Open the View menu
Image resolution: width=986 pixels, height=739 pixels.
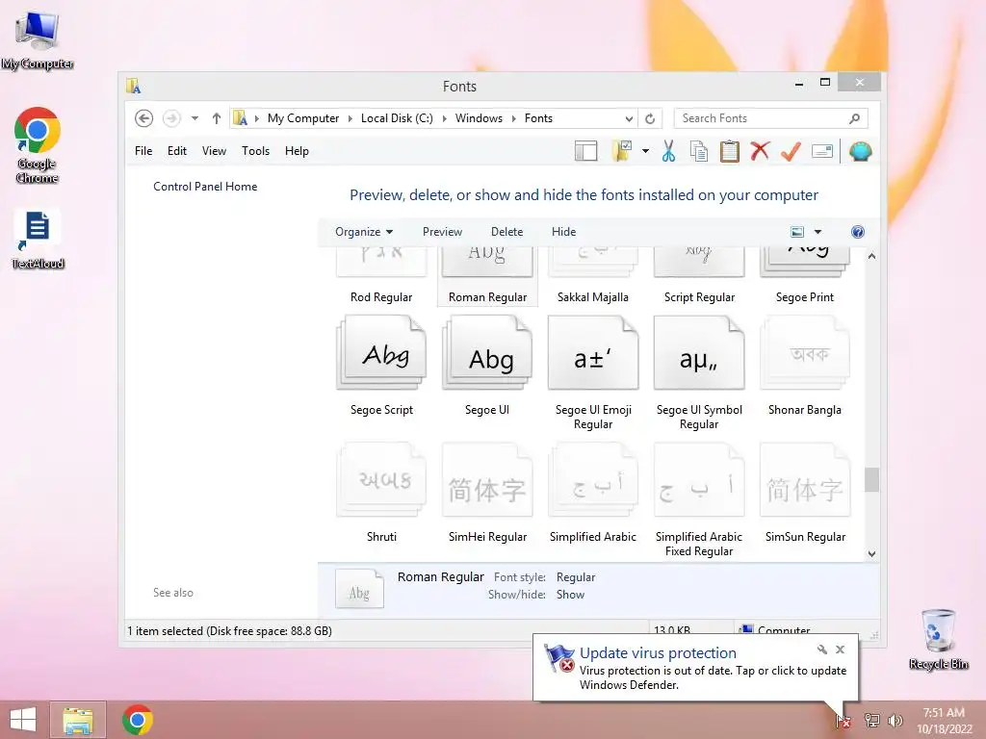click(214, 151)
